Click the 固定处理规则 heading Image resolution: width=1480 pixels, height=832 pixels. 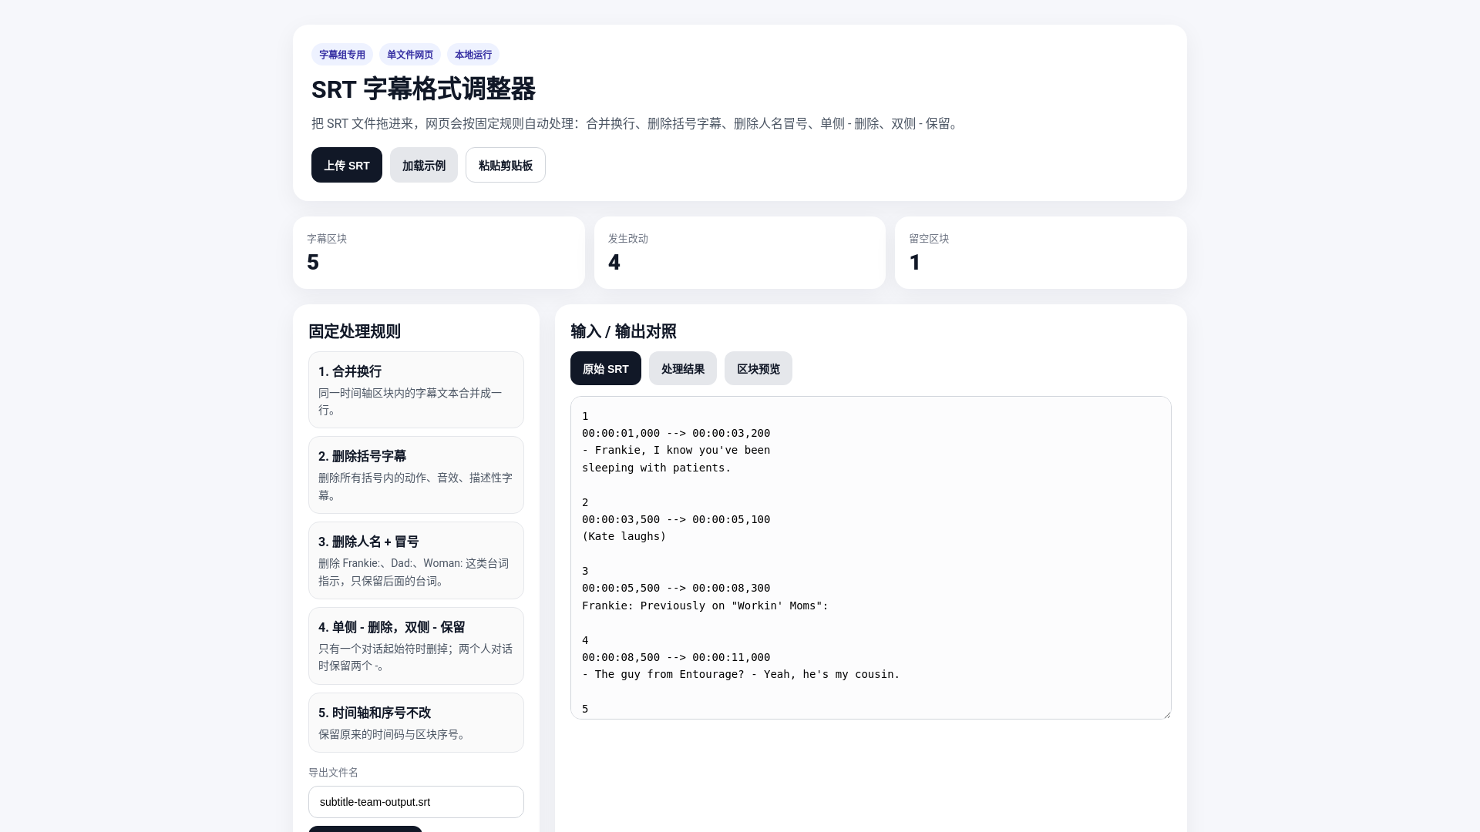(x=355, y=331)
